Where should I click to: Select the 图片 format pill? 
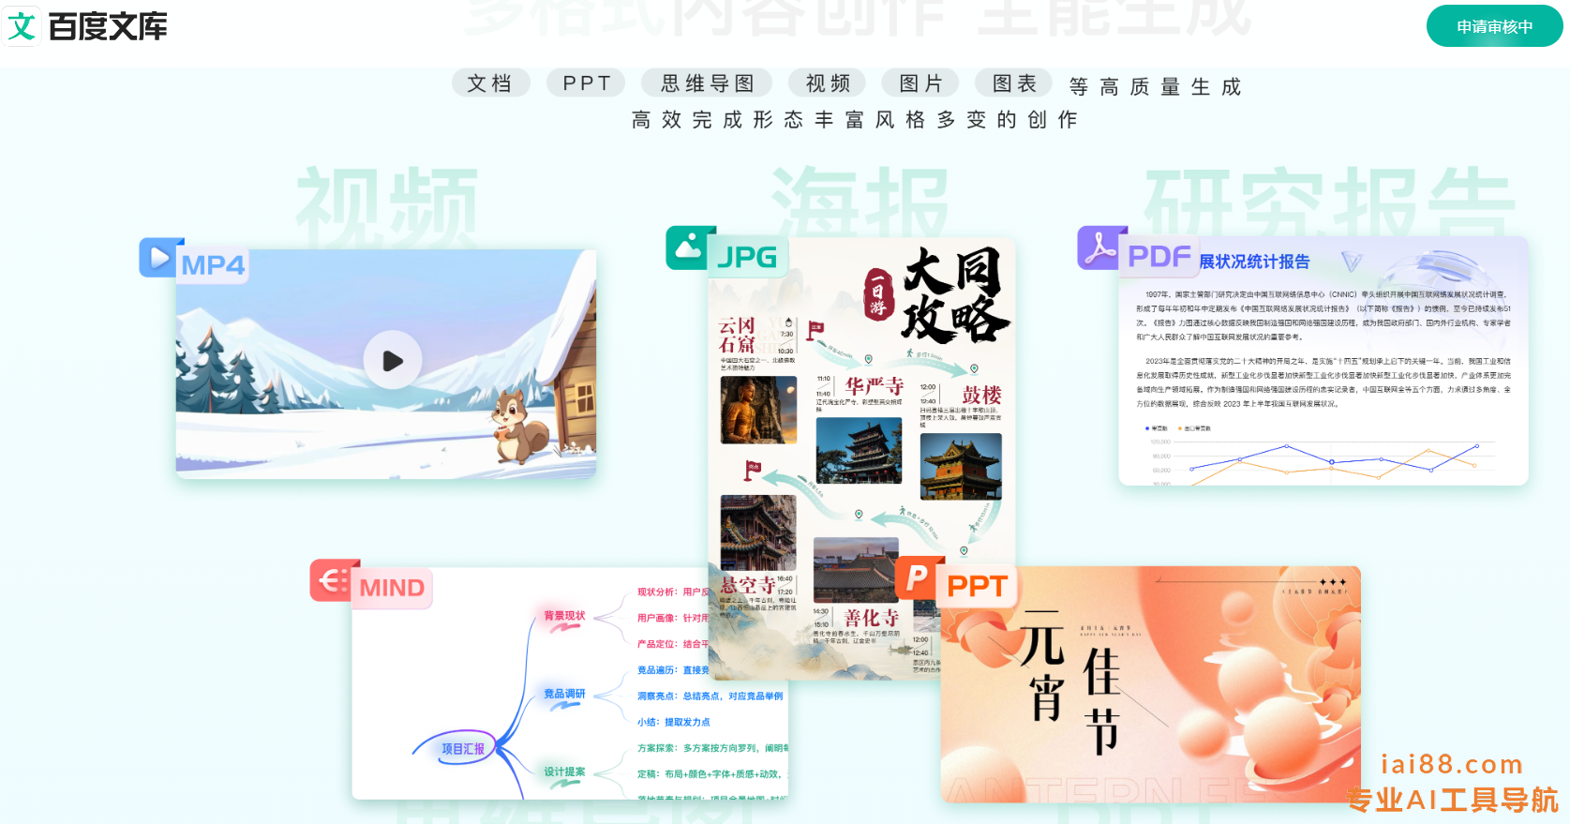pos(920,83)
